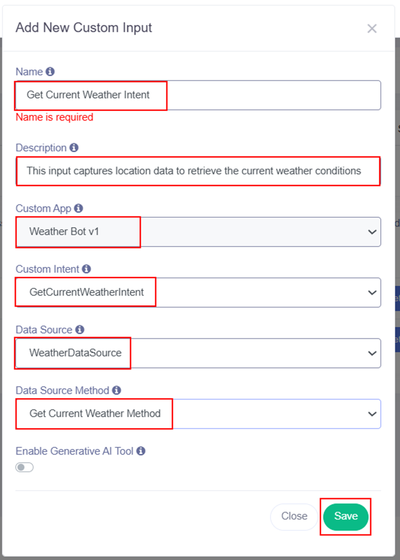The image size is (400, 560).
Task: Click inside the Description text field
Action: click(x=198, y=171)
